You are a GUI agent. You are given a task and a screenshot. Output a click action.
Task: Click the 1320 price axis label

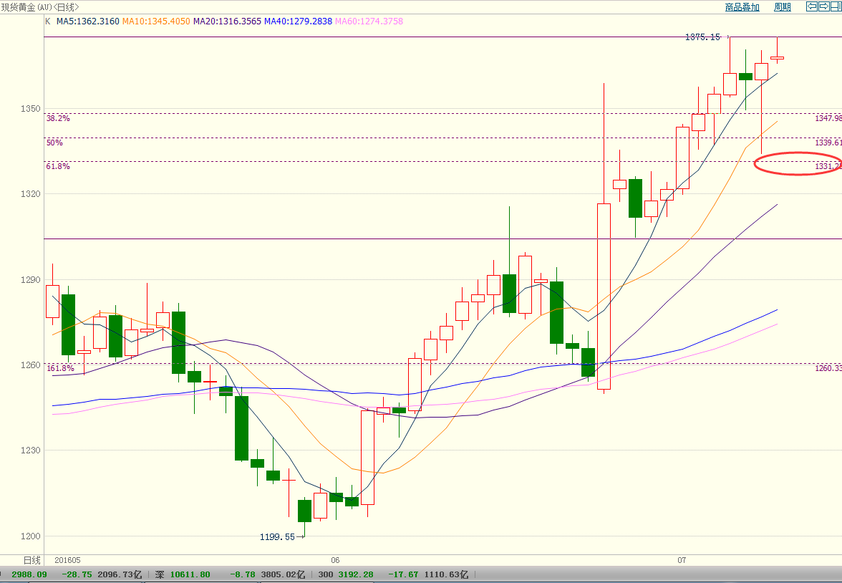(x=31, y=194)
